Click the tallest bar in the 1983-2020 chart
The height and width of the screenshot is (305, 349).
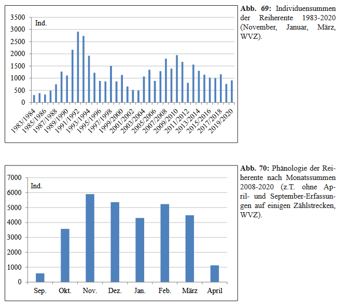78,67
